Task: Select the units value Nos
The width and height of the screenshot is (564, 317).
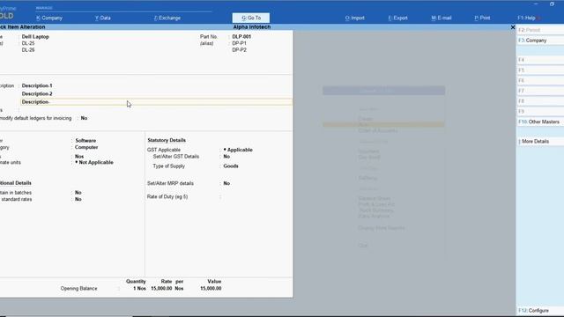Action: [79, 157]
